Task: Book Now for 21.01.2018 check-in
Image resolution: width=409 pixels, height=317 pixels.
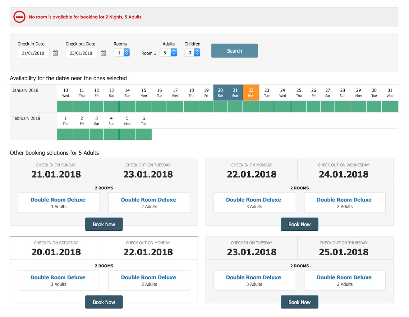Action: pyautogui.click(x=104, y=224)
